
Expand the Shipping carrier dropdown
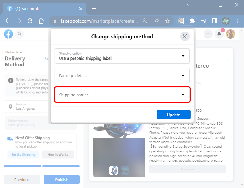(122, 95)
